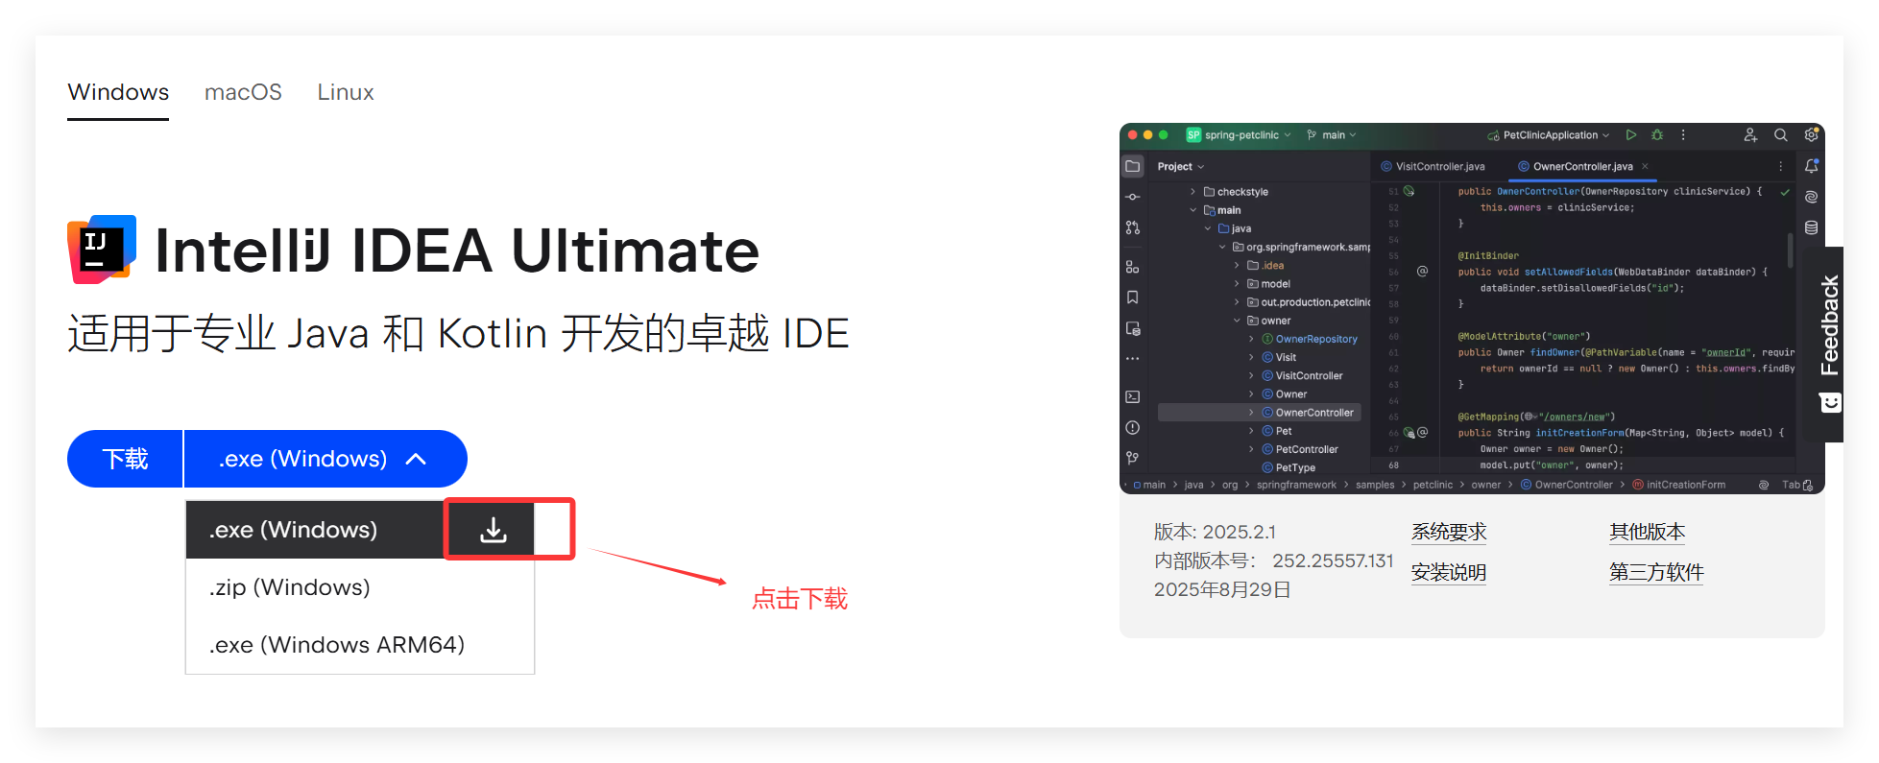The height and width of the screenshot is (763, 1879).
Task: Click the version text 版本: 2025.2.1
Action: (1215, 532)
